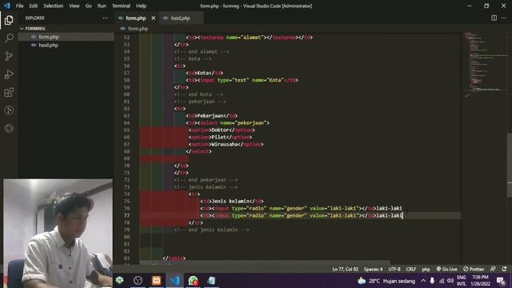Open the Run and Debug view
Image resolution: width=512 pixels, height=288 pixels.
(x=9, y=74)
